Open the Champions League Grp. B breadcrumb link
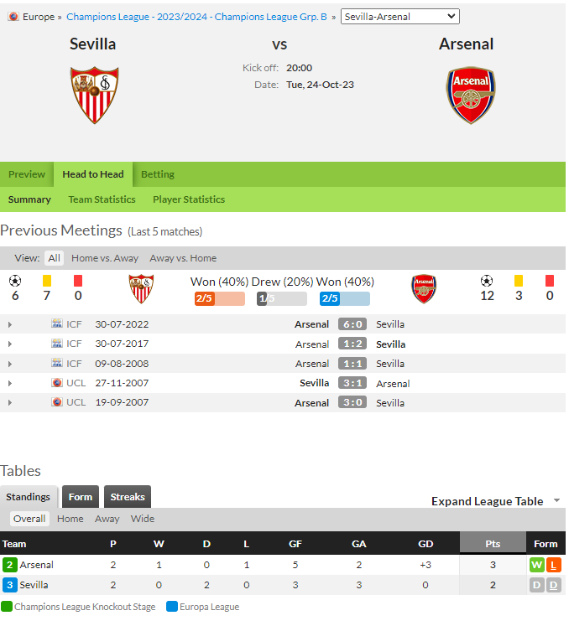Screen dimensions: 569x626 click(196, 17)
